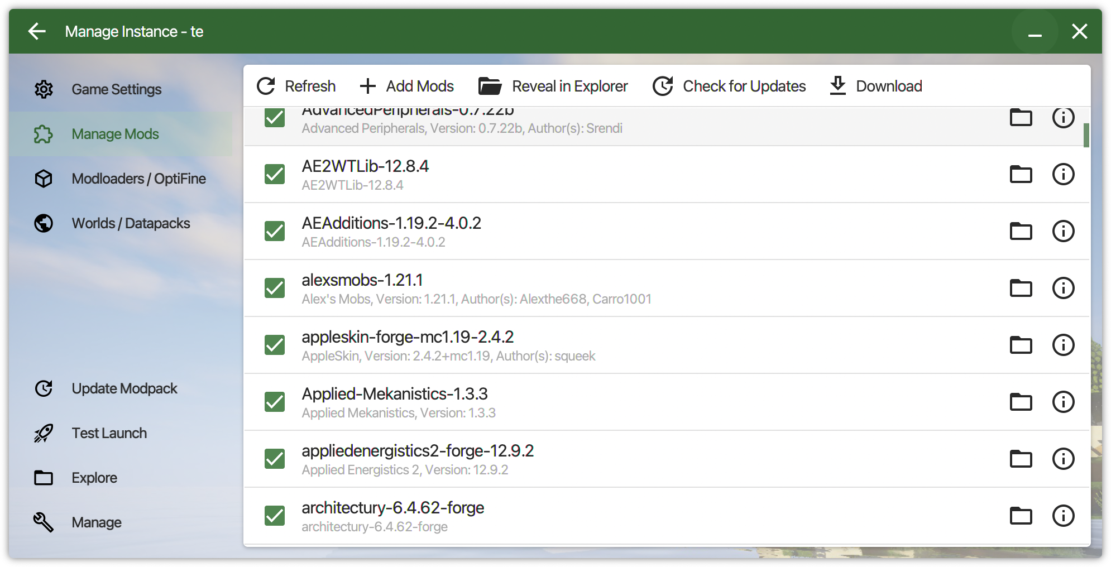The width and height of the screenshot is (1111, 567).
Task: Click the plus icon to add mods
Action: 367,86
